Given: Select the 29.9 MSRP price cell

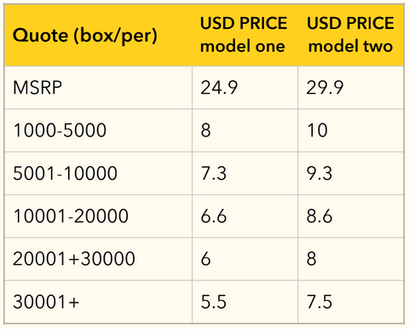Looking at the screenshot, I should pyautogui.click(x=351, y=88).
